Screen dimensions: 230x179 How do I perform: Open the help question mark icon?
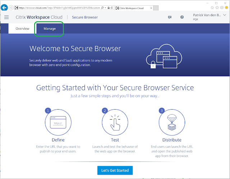[x=182, y=17]
